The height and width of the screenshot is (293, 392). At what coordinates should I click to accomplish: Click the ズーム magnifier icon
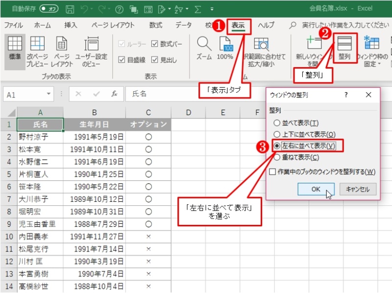pos(204,48)
